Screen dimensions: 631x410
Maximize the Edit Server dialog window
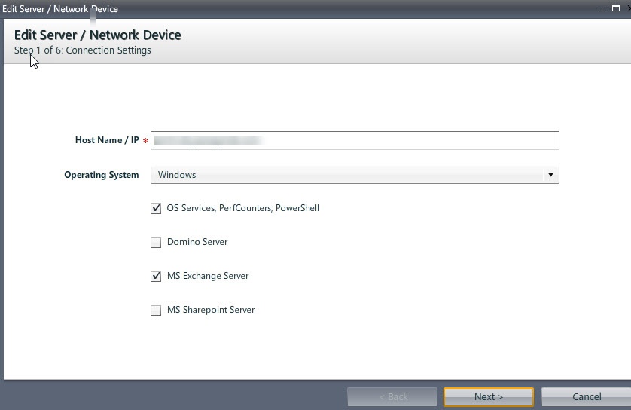[615, 8]
